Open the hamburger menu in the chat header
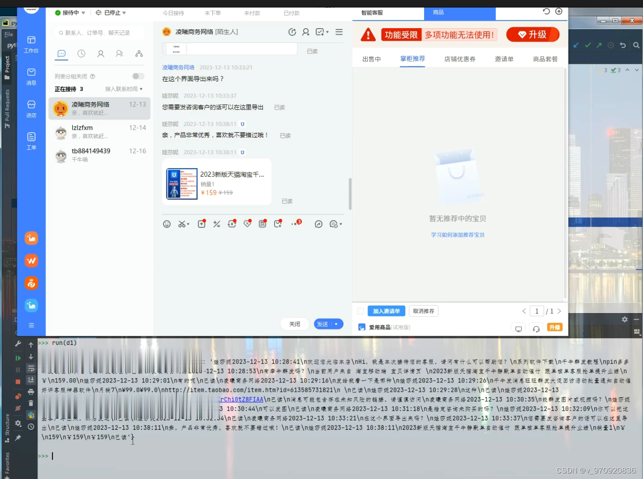Image resolution: width=643 pixels, height=479 pixels. (339, 32)
